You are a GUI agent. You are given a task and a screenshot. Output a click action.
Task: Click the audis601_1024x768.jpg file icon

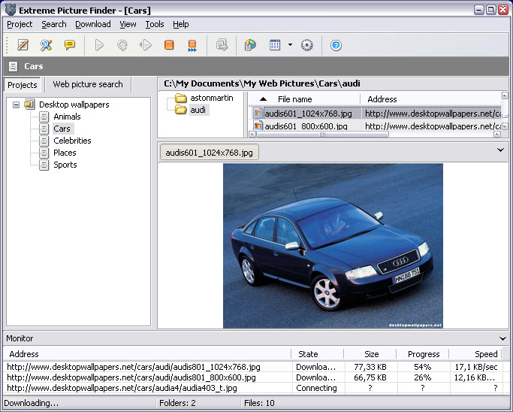pos(258,114)
